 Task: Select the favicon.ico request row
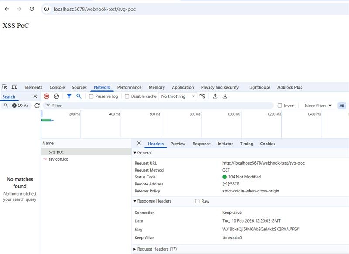[86, 159]
